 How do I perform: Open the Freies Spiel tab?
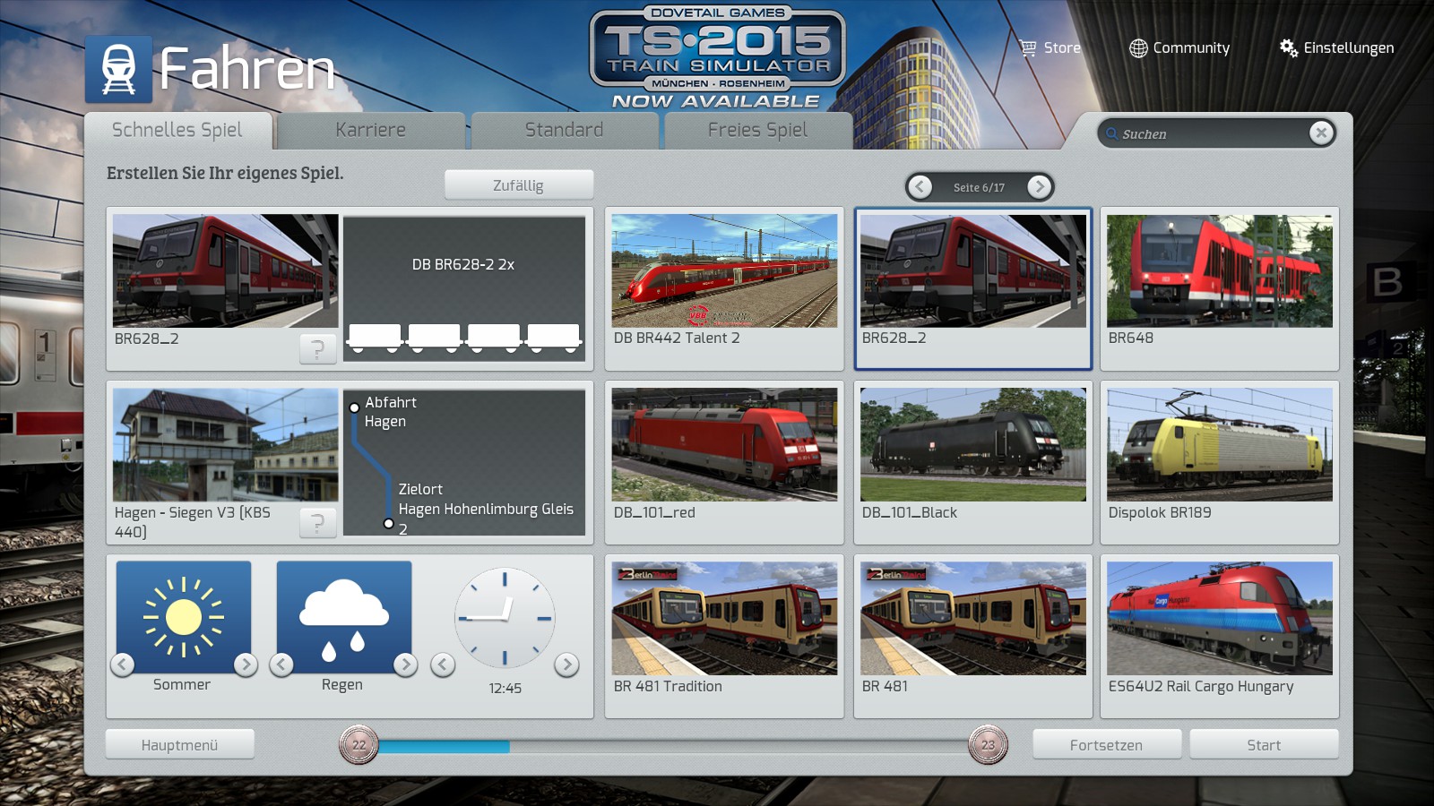click(757, 131)
